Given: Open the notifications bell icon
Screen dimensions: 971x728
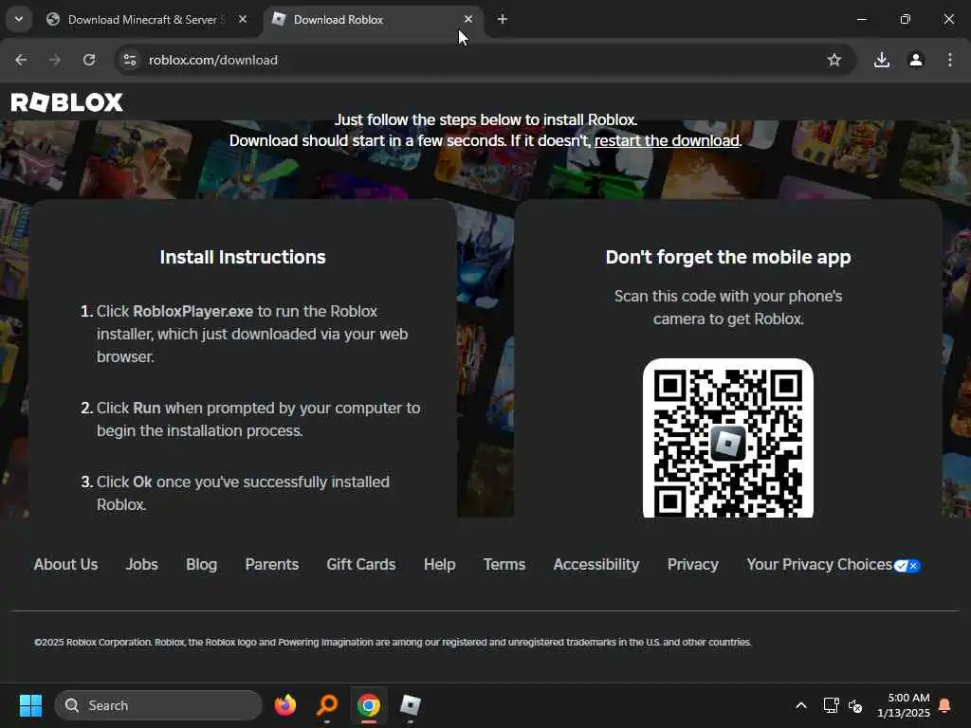Looking at the screenshot, I should 945,705.
